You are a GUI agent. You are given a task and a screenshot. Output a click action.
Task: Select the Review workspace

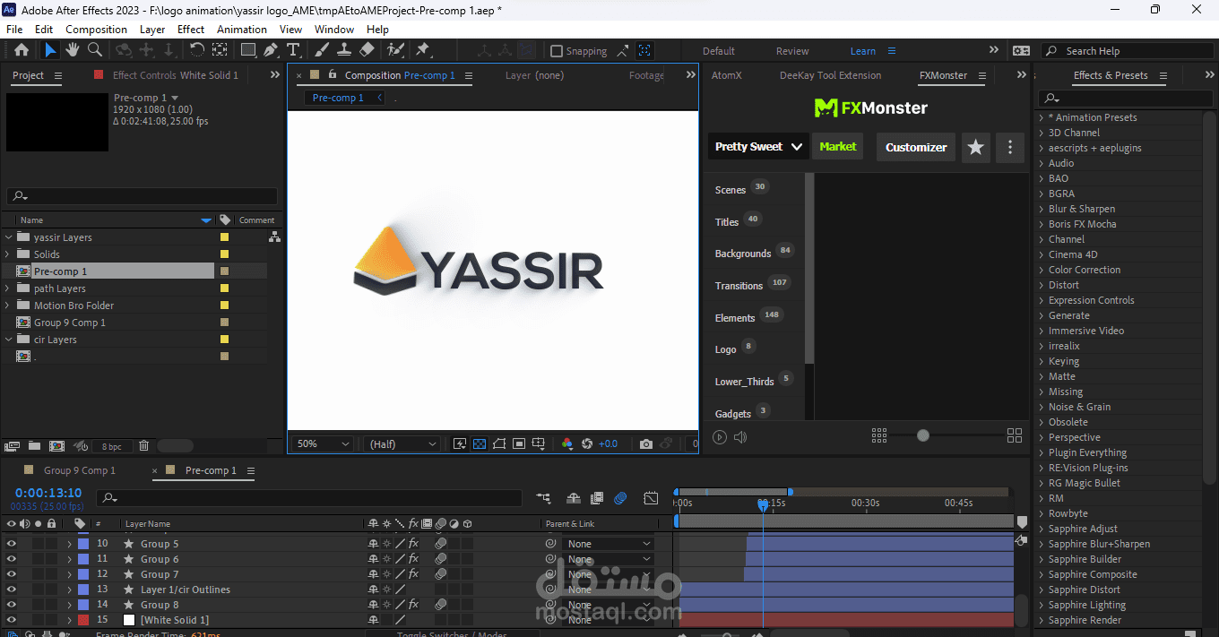tap(792, 51)
